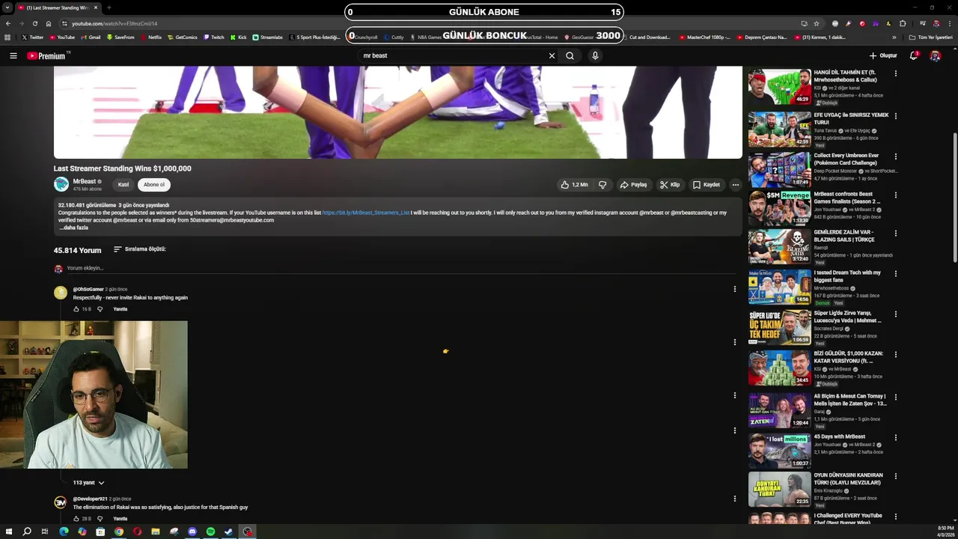Open options for 'MrBeast confronts Beast Games finalists'
Viewport: 958px width, 539px height.
[895, 195]
